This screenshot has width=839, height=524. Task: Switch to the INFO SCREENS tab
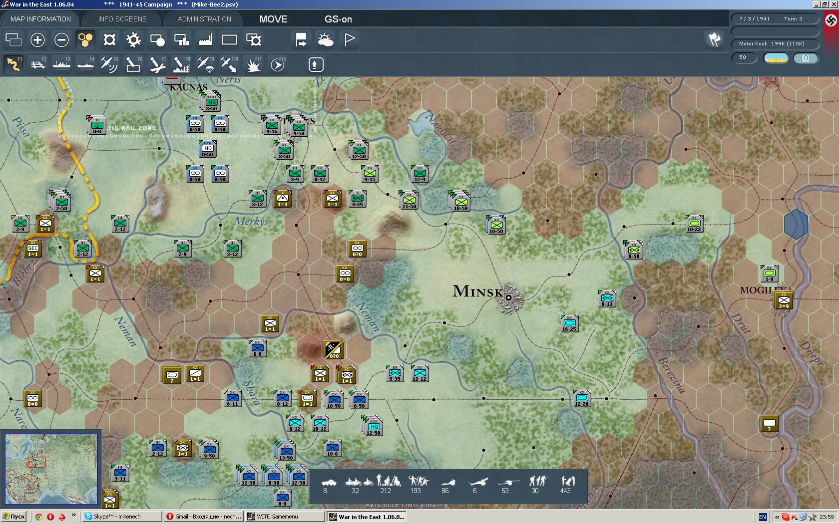[122, 19]
